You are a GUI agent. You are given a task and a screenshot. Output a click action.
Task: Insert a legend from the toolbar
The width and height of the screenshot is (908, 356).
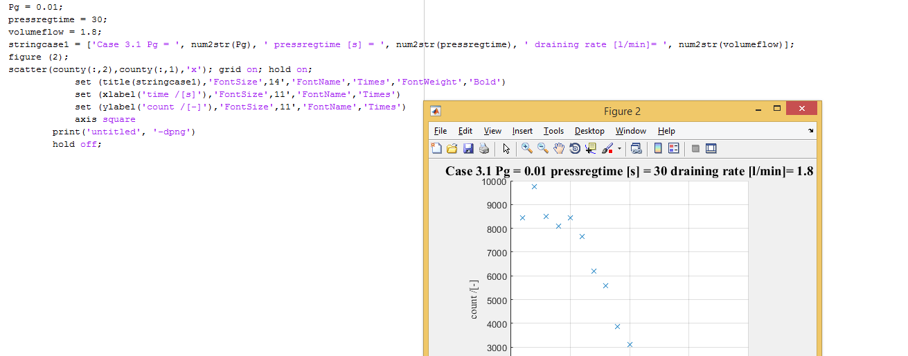[673, 148]
